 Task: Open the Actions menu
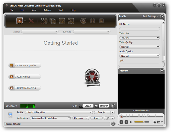pos(47,10)
